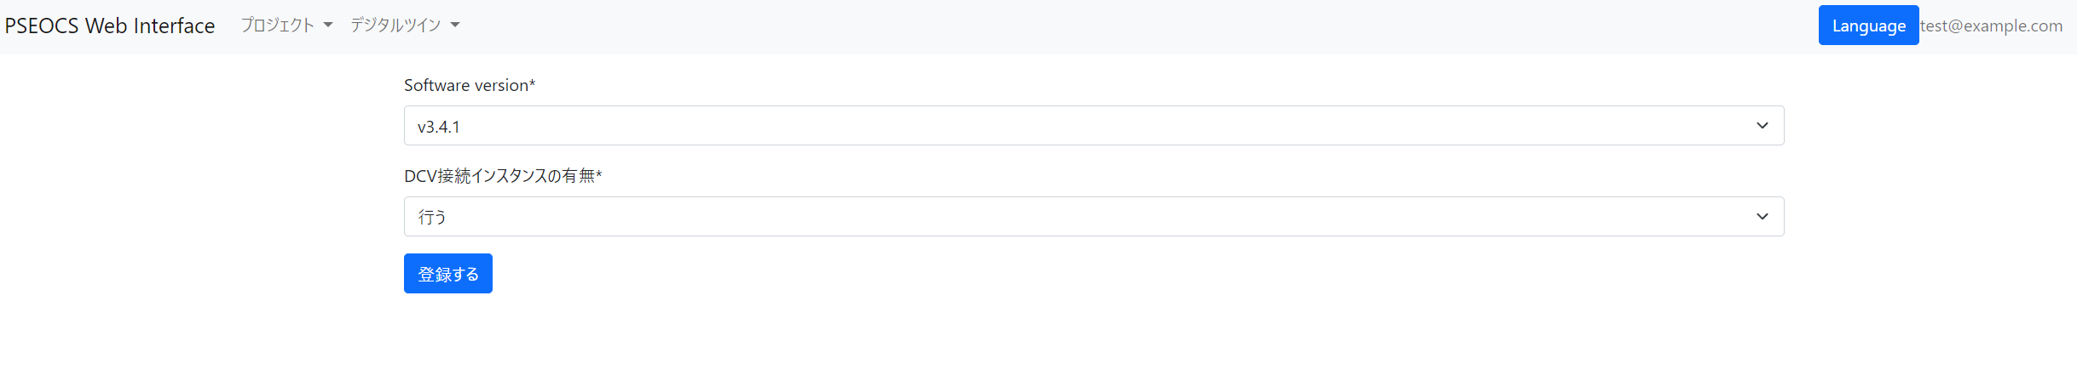Click the test@example.com account link
This screenshot has height=381, width=2077.
coord(1991,26)
